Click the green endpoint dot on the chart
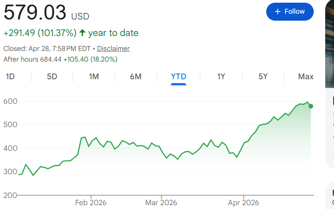This screenshot has width=334, height=209. tap(311, 106)
